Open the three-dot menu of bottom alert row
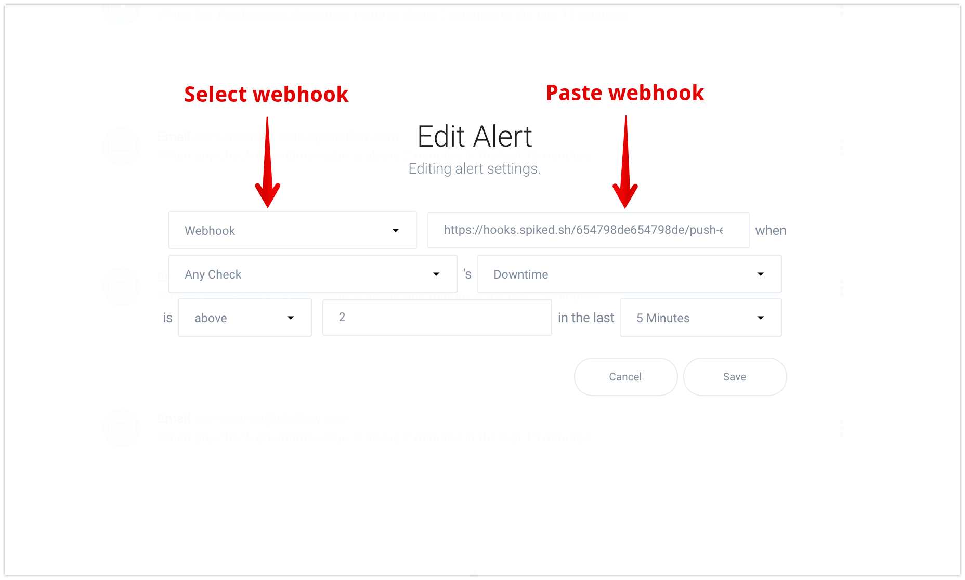 [841, 428]
